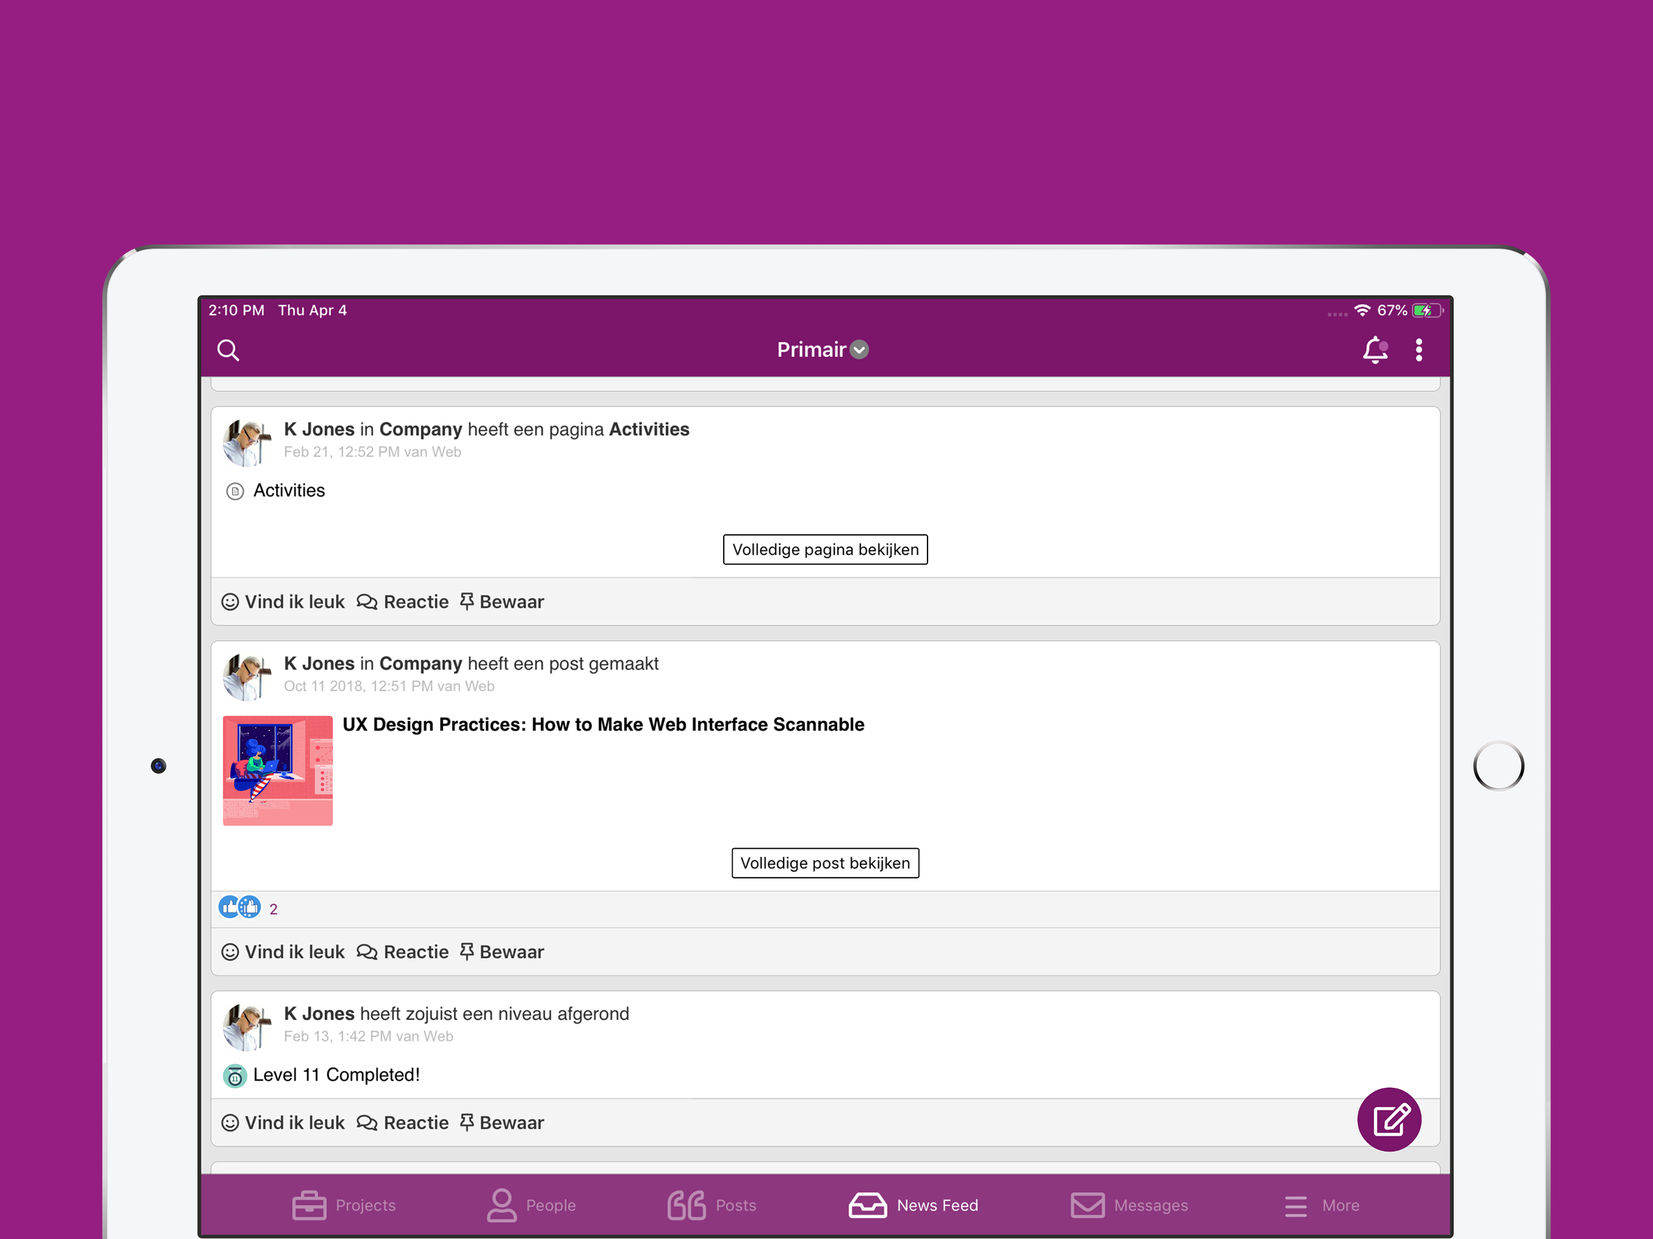Open the three-dot overflow menu
The height and width of the screenshot is (1239, 1653).
(x=1418, y=350)
